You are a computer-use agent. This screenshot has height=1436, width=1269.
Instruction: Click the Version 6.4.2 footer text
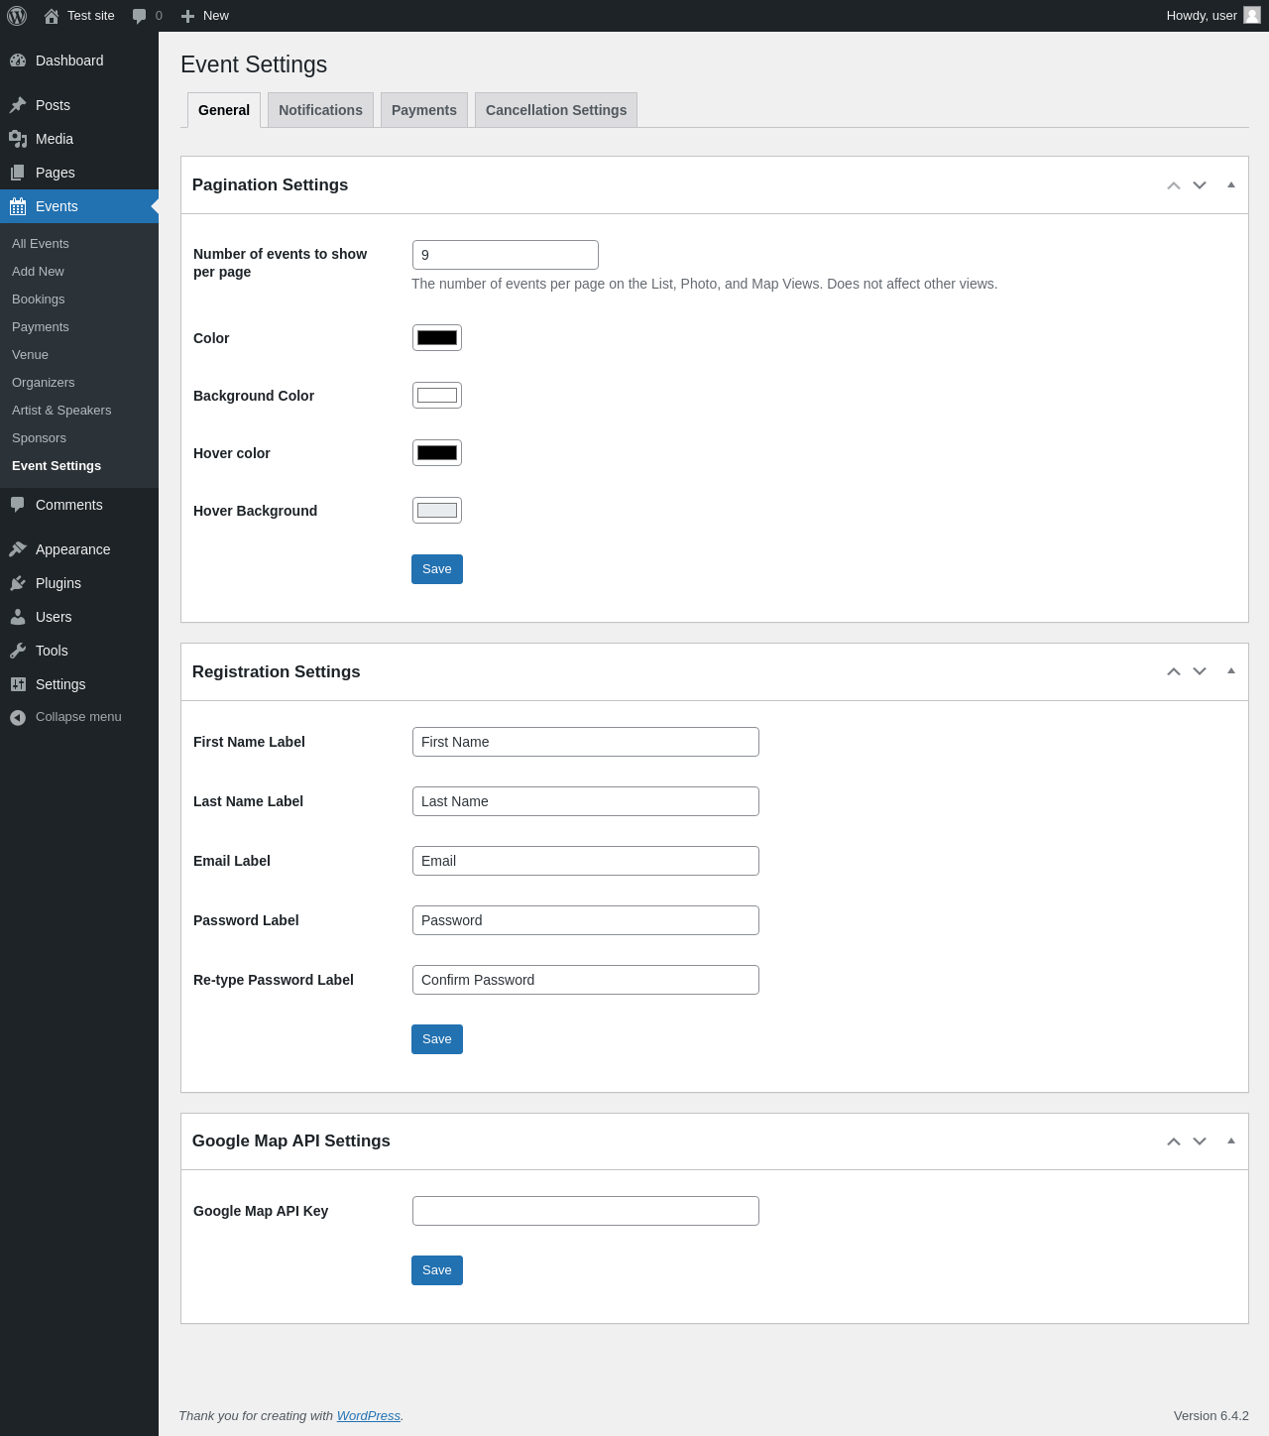click(1211, 1416)
